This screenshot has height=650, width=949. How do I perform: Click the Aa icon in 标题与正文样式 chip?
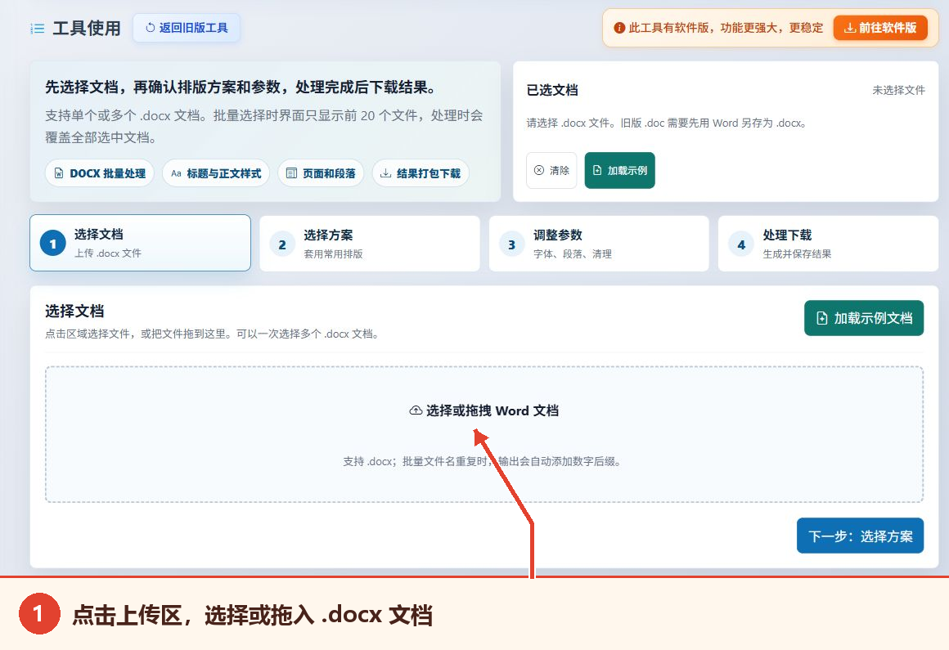tap(176, 173)
